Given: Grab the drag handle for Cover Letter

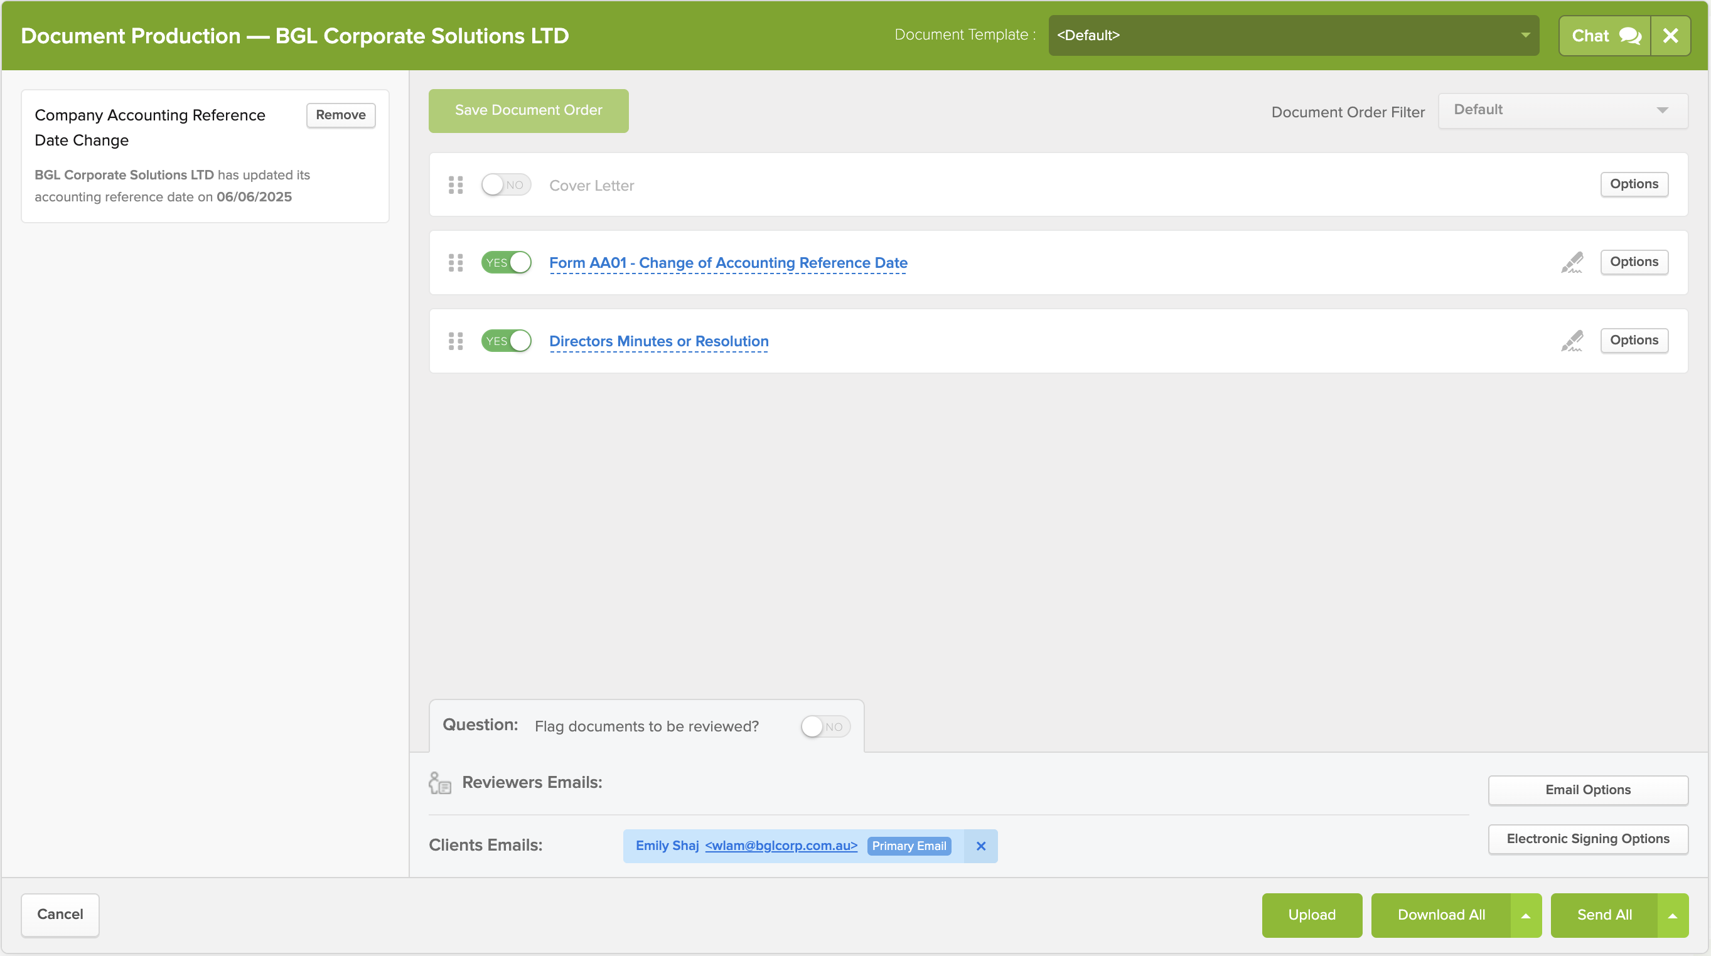Looking at the screenshot, I should pyautogui.click(x=456, y=184).
